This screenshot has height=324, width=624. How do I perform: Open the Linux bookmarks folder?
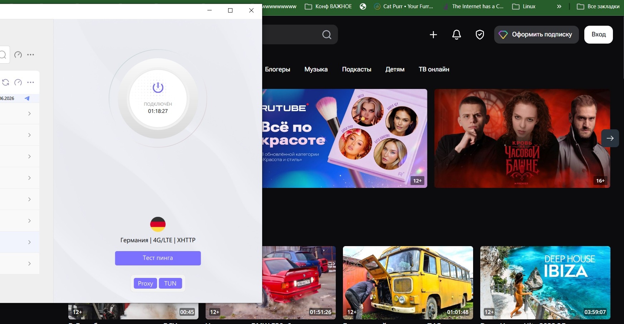click(524, 6)
